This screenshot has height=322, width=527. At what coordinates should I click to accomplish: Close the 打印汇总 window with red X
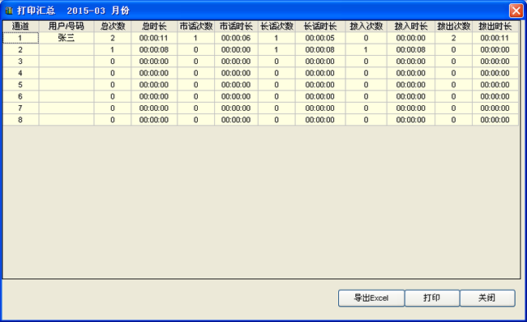[516, 11]
